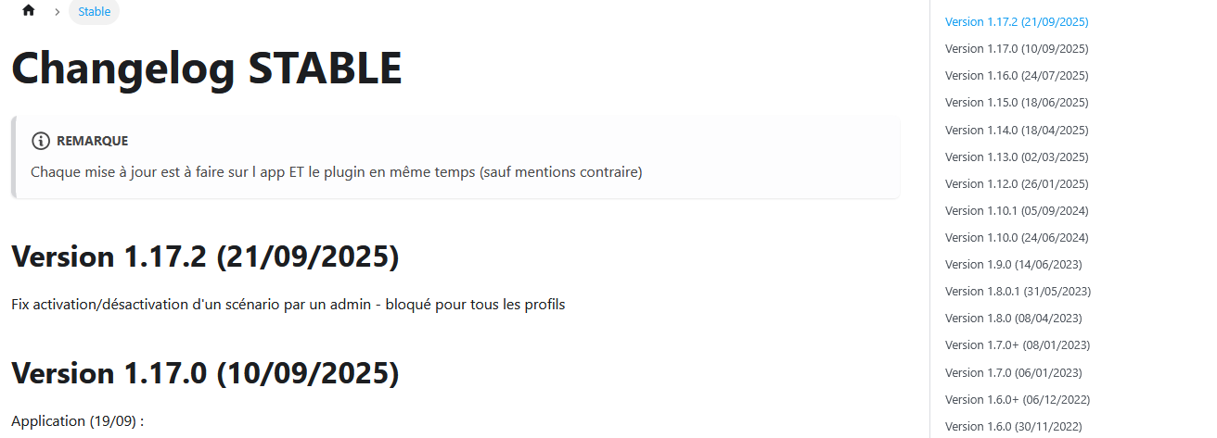
Task: Click the info icon beside REMARQUE
Action: pyautogui.click(x=41, y=141)
